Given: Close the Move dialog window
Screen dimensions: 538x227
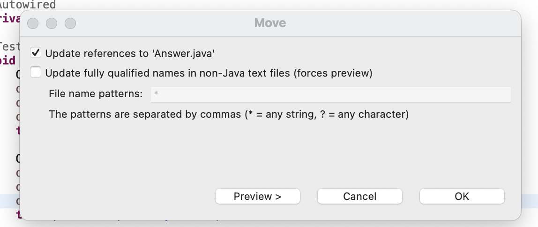Looking at the screenshot, I should 33,23.
